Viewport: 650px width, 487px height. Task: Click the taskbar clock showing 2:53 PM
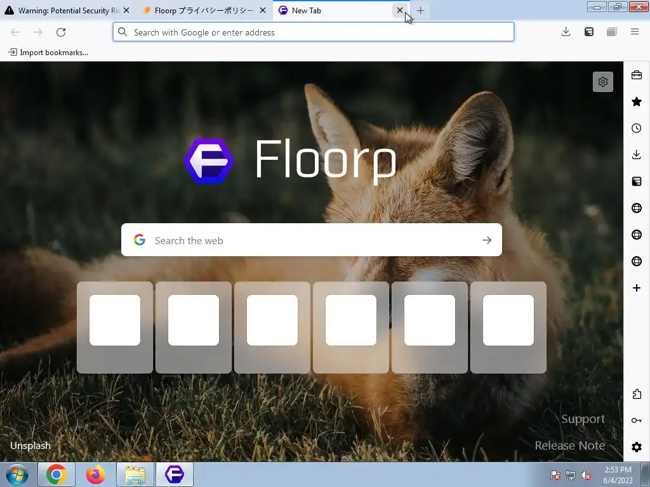click(x=618, y=475)
